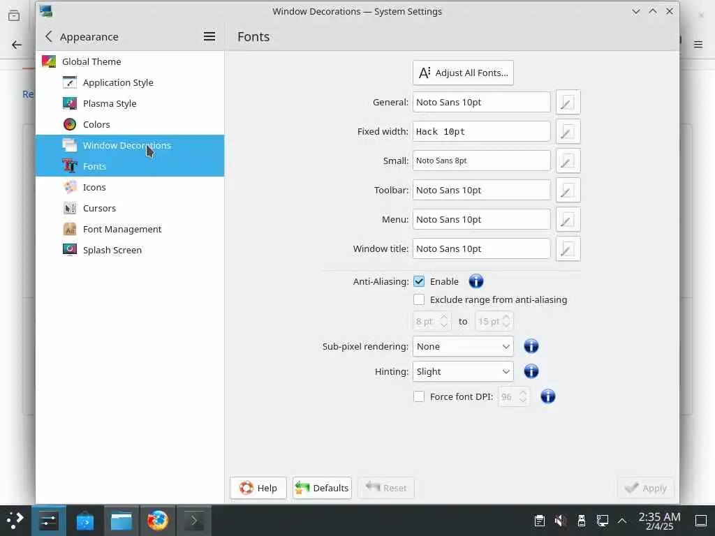The image size is (715, 536).
Task: Open the application launcher in taskbar
Action: pyautogui.click(x=15, y=520)
